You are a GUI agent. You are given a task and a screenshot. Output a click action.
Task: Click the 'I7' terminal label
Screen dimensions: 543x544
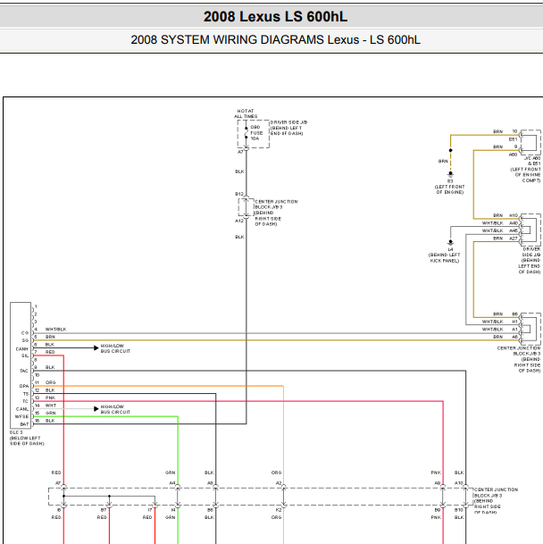pyautogui.click(x=150, y=510)
